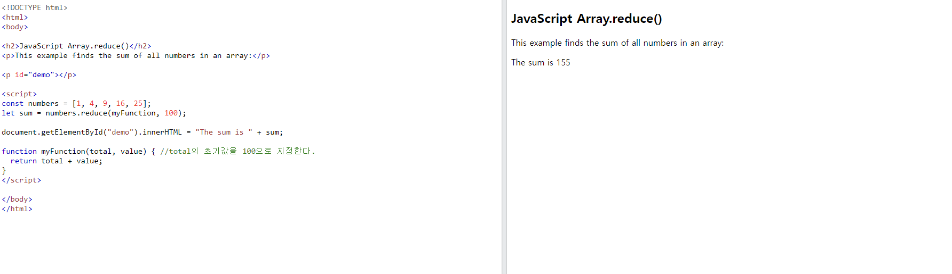The width and height of the screenshot is (952, 274).
Task: Click the paragraph code line about sum
Action: pos(136,55)
